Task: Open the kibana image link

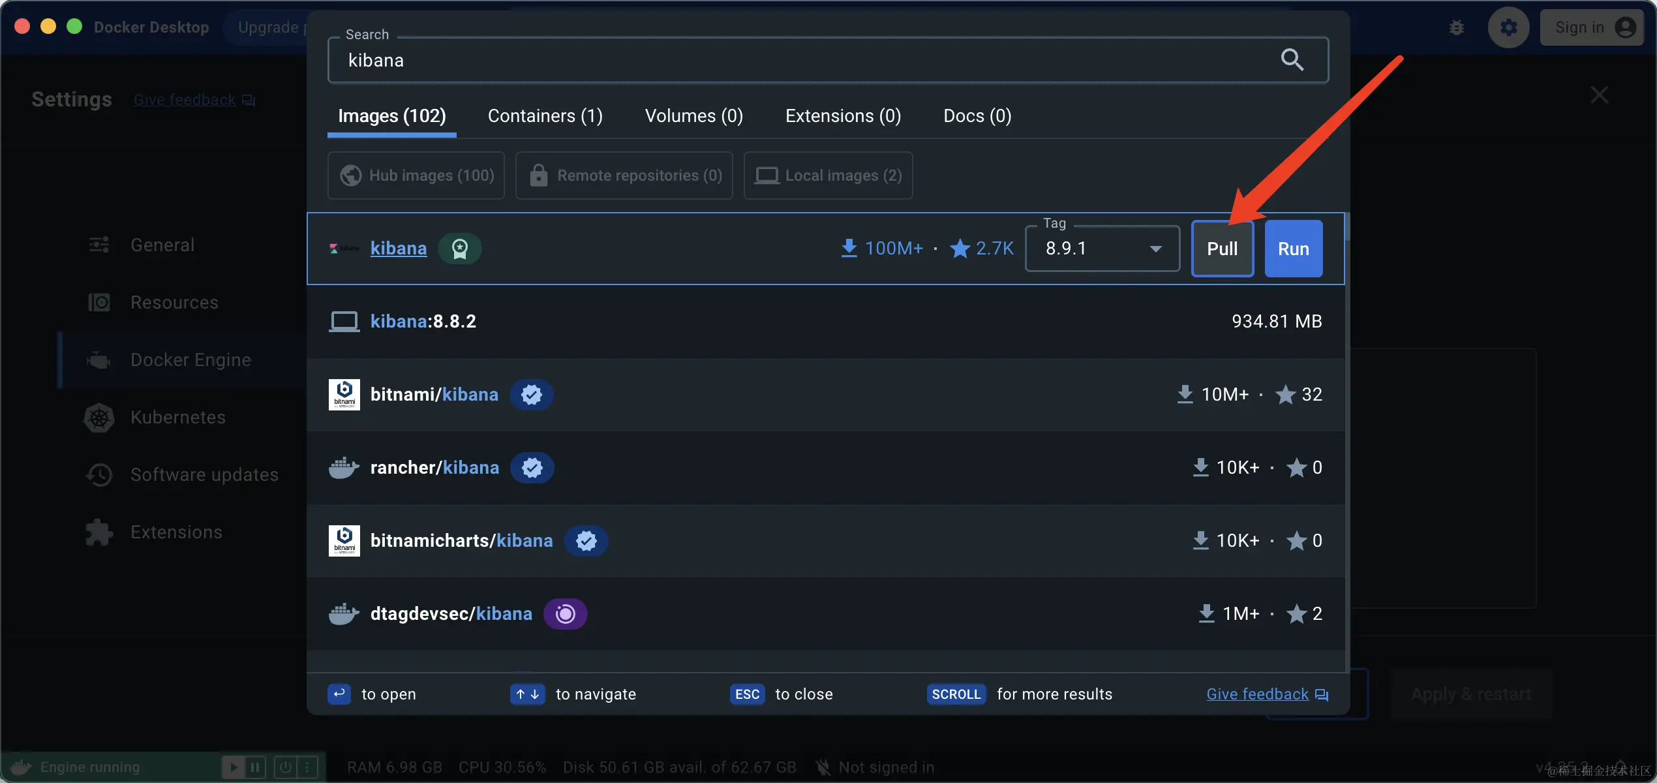Action: pyautogui.click(x=398, y=249)
